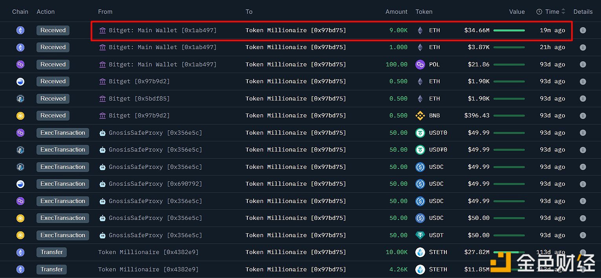Image resolution: width=601 pixels, height=278 pixels.
Task: Click the Received button on the first row
Action: point(53,30)
